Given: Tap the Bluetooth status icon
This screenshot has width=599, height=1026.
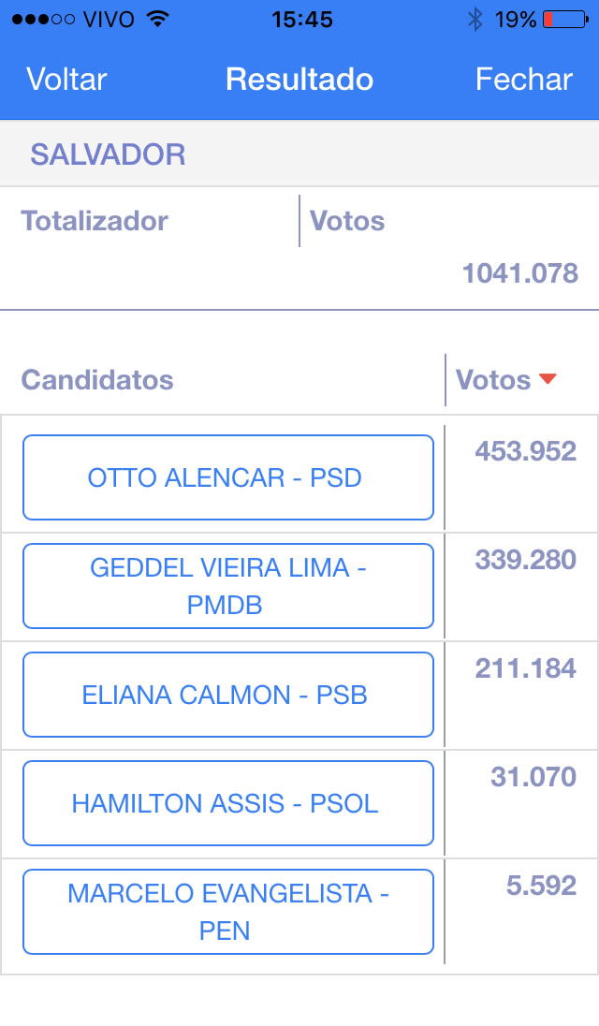Looking at the screenshot, I should click(475, 19).
